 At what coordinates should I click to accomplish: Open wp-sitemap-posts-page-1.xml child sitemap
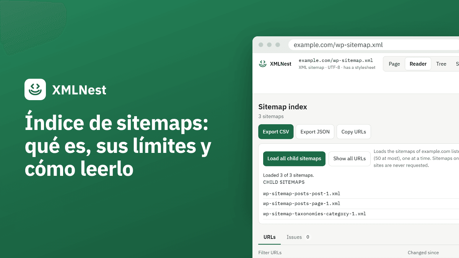pyautogui.click(x=301, y=204)
